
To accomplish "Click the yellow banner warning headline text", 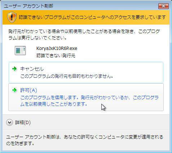I will coord(92,17).
